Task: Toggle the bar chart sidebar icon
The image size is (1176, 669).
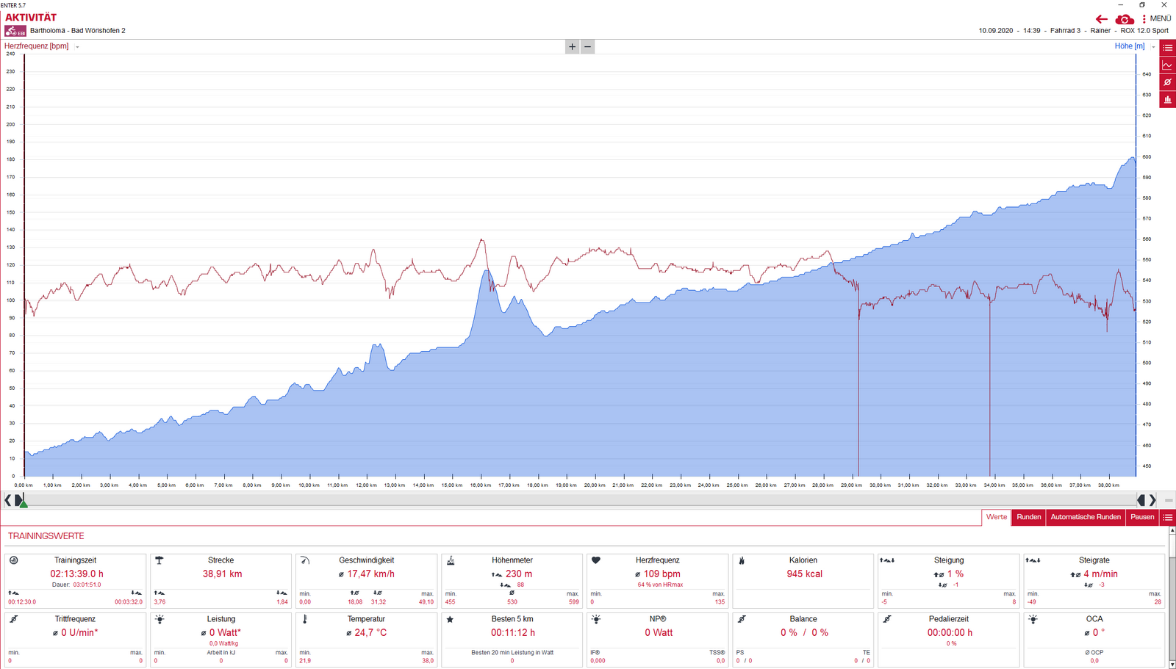Action: (1167, 100)
